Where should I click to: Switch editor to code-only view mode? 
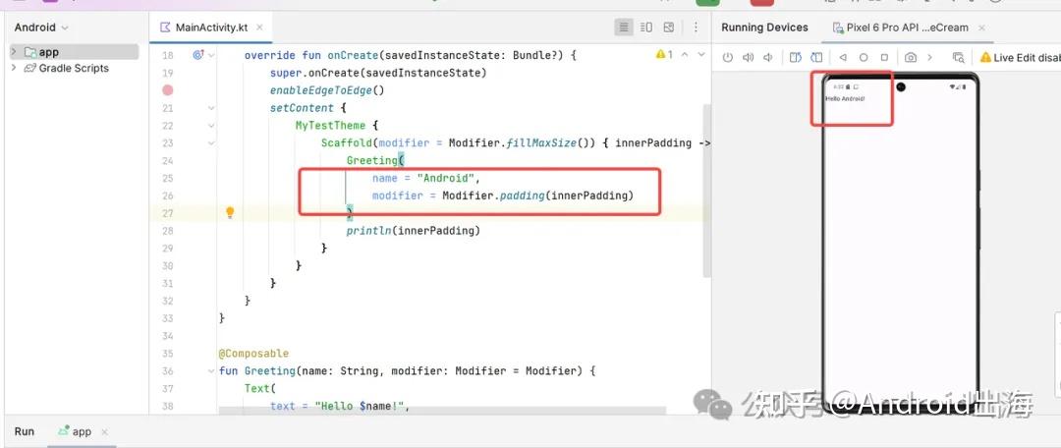click(623, 28)
